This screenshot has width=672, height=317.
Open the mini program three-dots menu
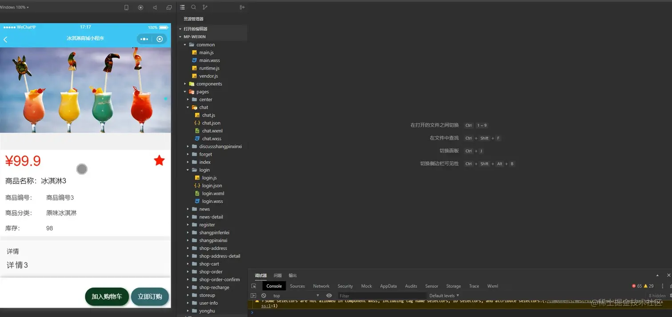(x=144, y=39)
